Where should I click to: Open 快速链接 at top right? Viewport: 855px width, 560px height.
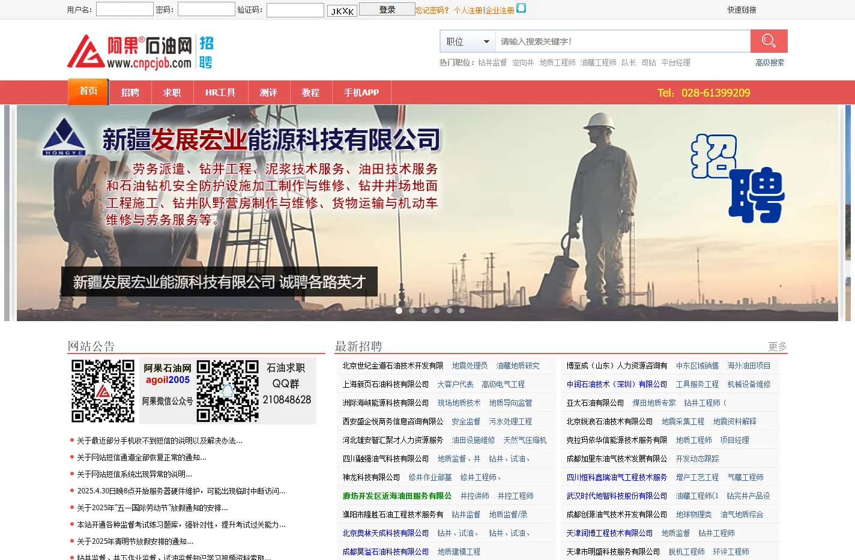click(742, 10)
